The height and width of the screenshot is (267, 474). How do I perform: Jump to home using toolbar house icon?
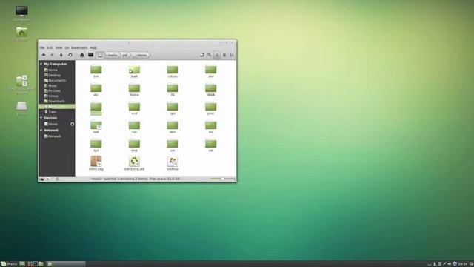point(81,55)
